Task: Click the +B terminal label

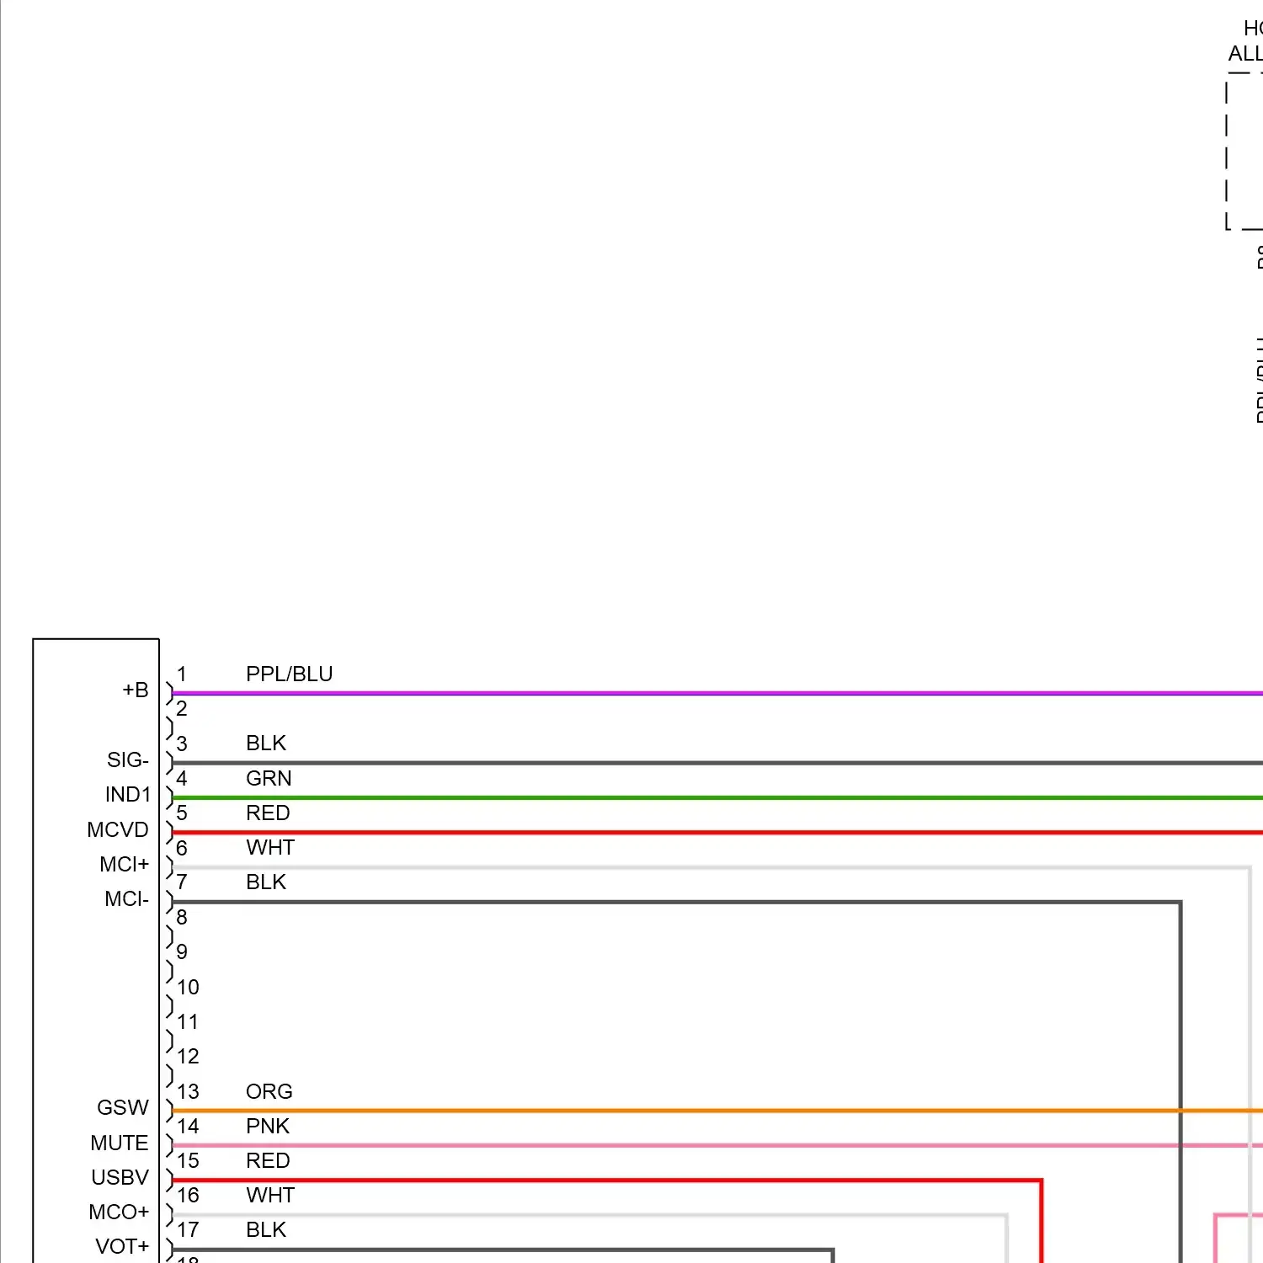Action: coord(136,690)
